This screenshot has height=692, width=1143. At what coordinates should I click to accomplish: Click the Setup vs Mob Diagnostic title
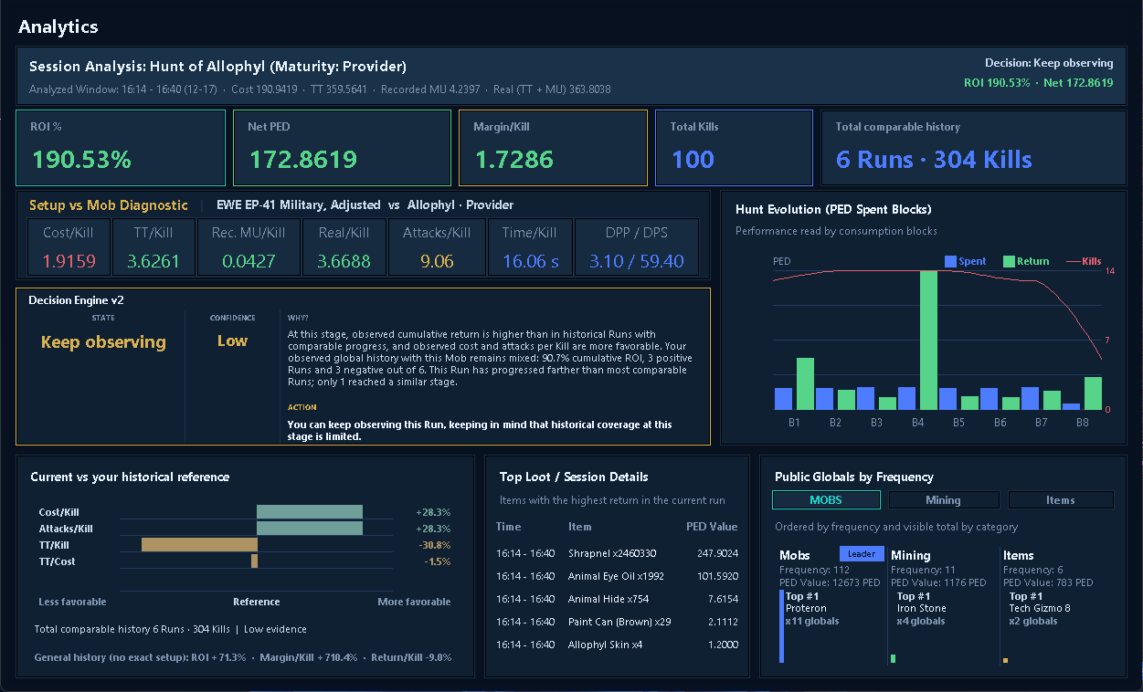coord(109,205)
